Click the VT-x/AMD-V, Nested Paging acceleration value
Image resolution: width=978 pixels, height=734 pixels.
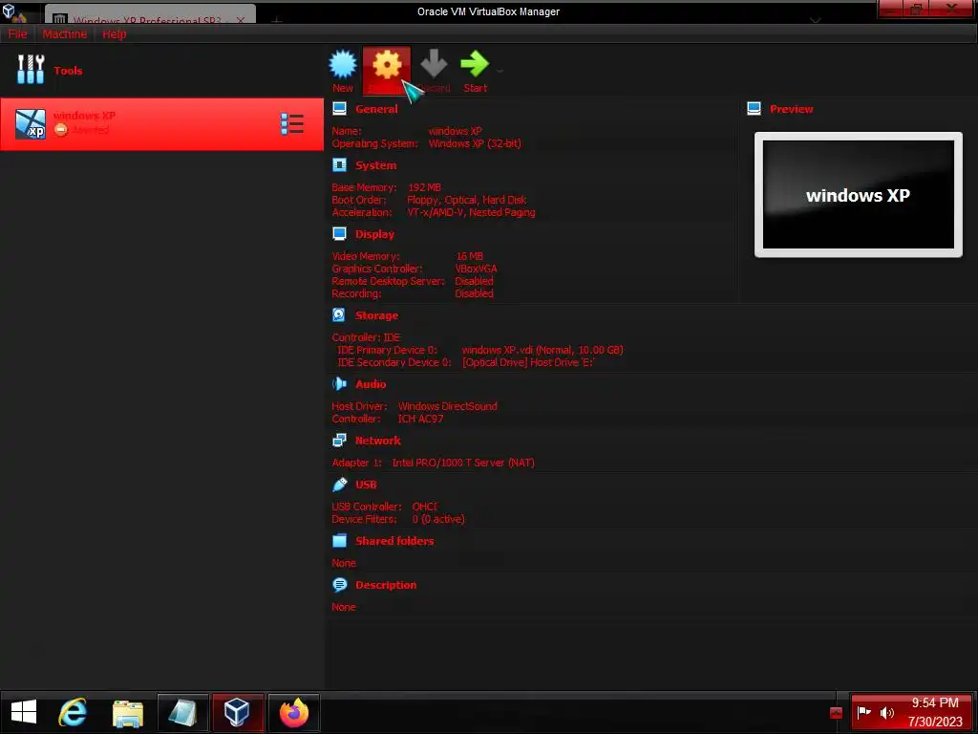(471, 212)
